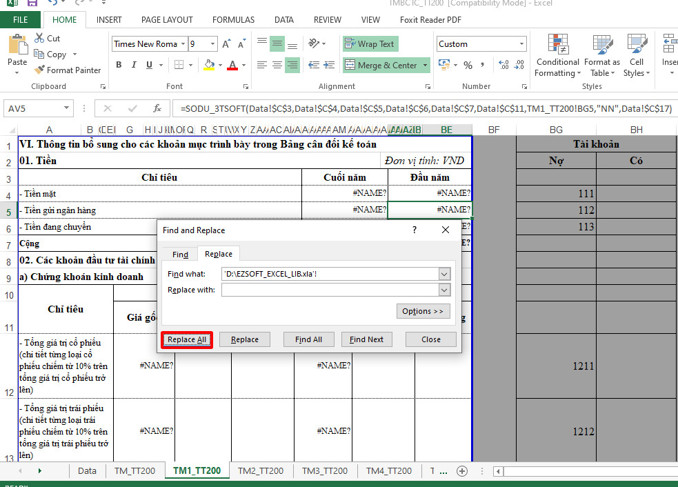Click the Replace with input field
The image size is (678, 487).
coord(330,290)
